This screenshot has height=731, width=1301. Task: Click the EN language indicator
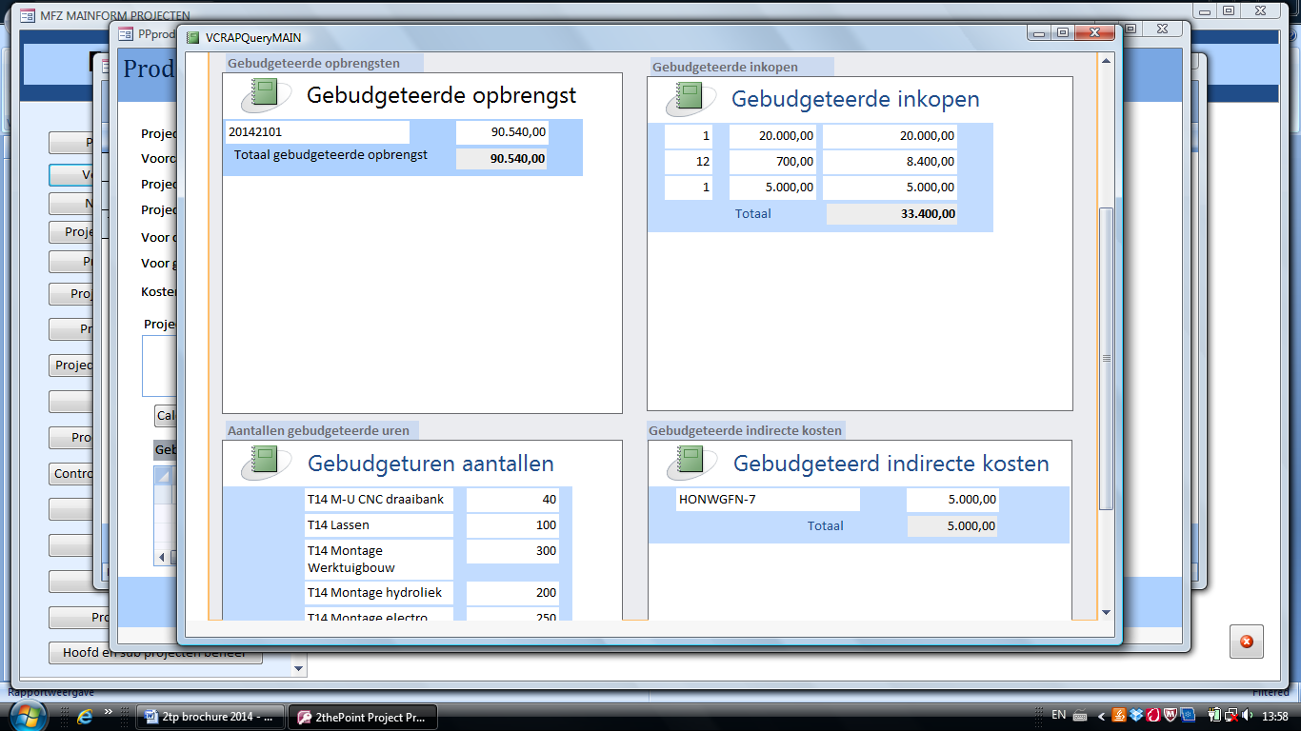tap(1058, 715)
